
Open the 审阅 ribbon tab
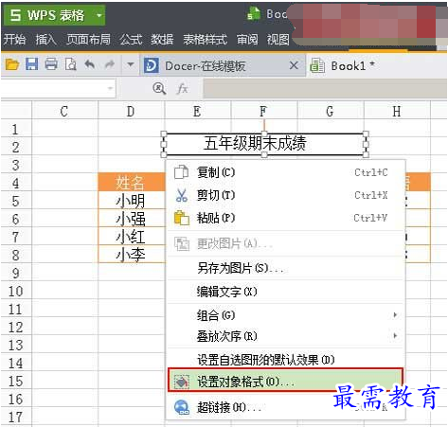pyautogui.click(x=247, y=40)
